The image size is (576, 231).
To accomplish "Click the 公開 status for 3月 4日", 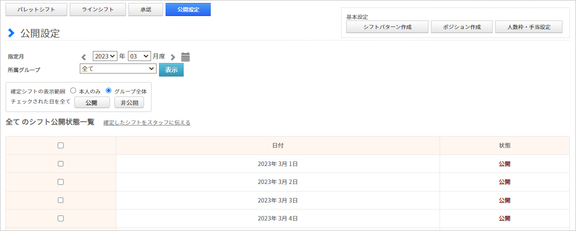I will click(504, 218).
